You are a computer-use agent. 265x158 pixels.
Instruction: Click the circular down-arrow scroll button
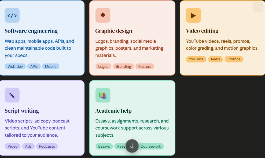coord(132,146)
